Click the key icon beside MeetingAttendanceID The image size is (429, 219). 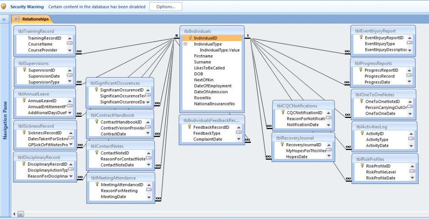tap(96, 184)
